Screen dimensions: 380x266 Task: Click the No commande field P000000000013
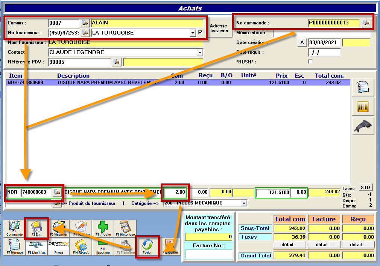pyautogui.click(x=334, y=23)
